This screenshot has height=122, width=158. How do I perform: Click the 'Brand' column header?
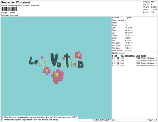[x=144, y=56]
